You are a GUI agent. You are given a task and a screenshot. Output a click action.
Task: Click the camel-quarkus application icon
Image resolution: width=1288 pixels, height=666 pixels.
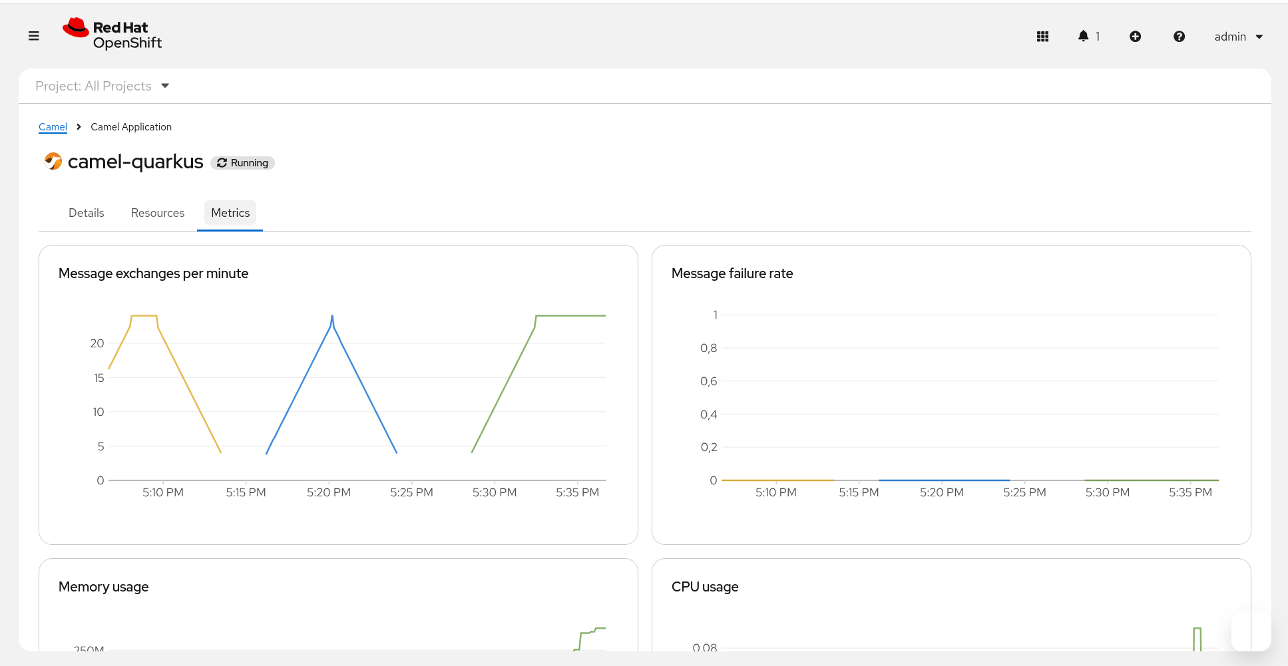pos(53,161)
